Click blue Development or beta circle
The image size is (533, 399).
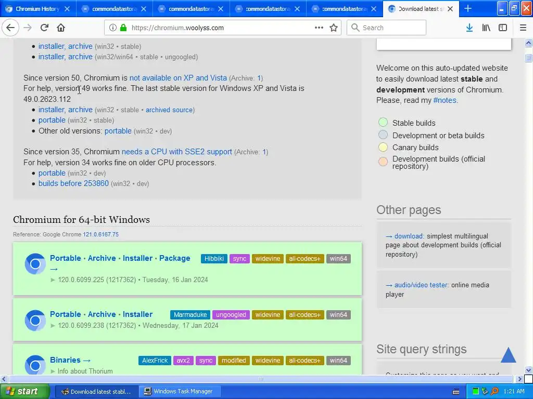click(383, 135)
